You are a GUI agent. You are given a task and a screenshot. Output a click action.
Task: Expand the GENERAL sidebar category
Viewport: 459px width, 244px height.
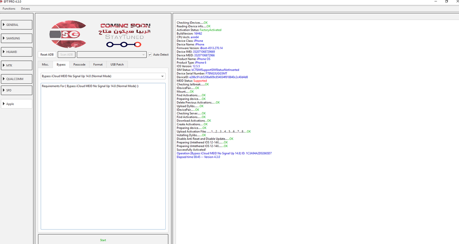pos(16,25)
